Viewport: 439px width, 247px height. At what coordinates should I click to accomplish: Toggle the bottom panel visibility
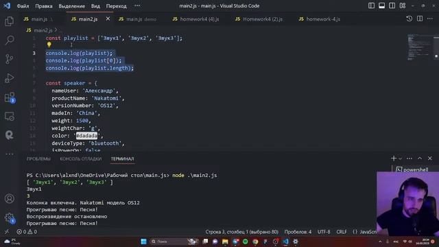click(x=381, y=5)
